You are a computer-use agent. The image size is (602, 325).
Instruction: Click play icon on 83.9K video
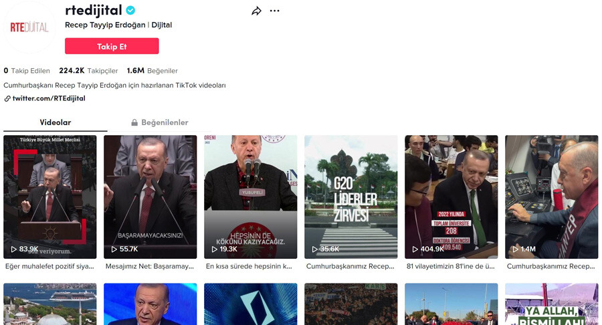tap(13, 249)
